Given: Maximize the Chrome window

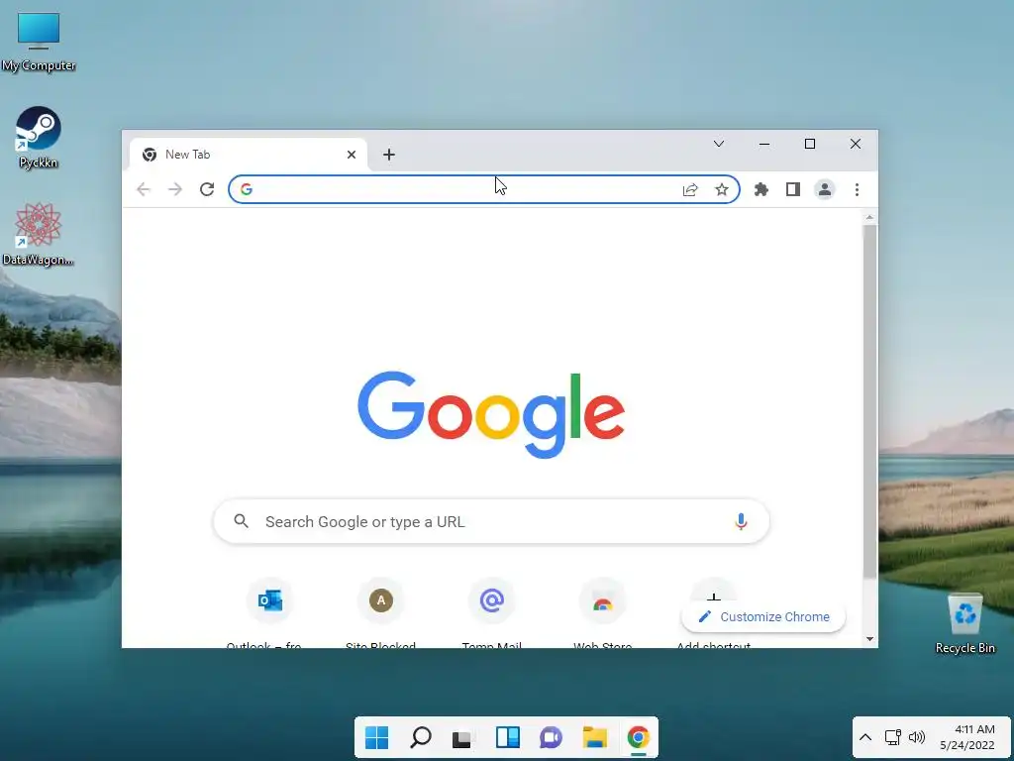Looking at the screenshot, I should pyautogui.click(x=810, y=144).
